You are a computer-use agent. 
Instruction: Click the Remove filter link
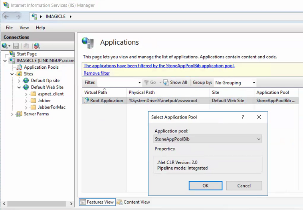[x=97, y=73]
